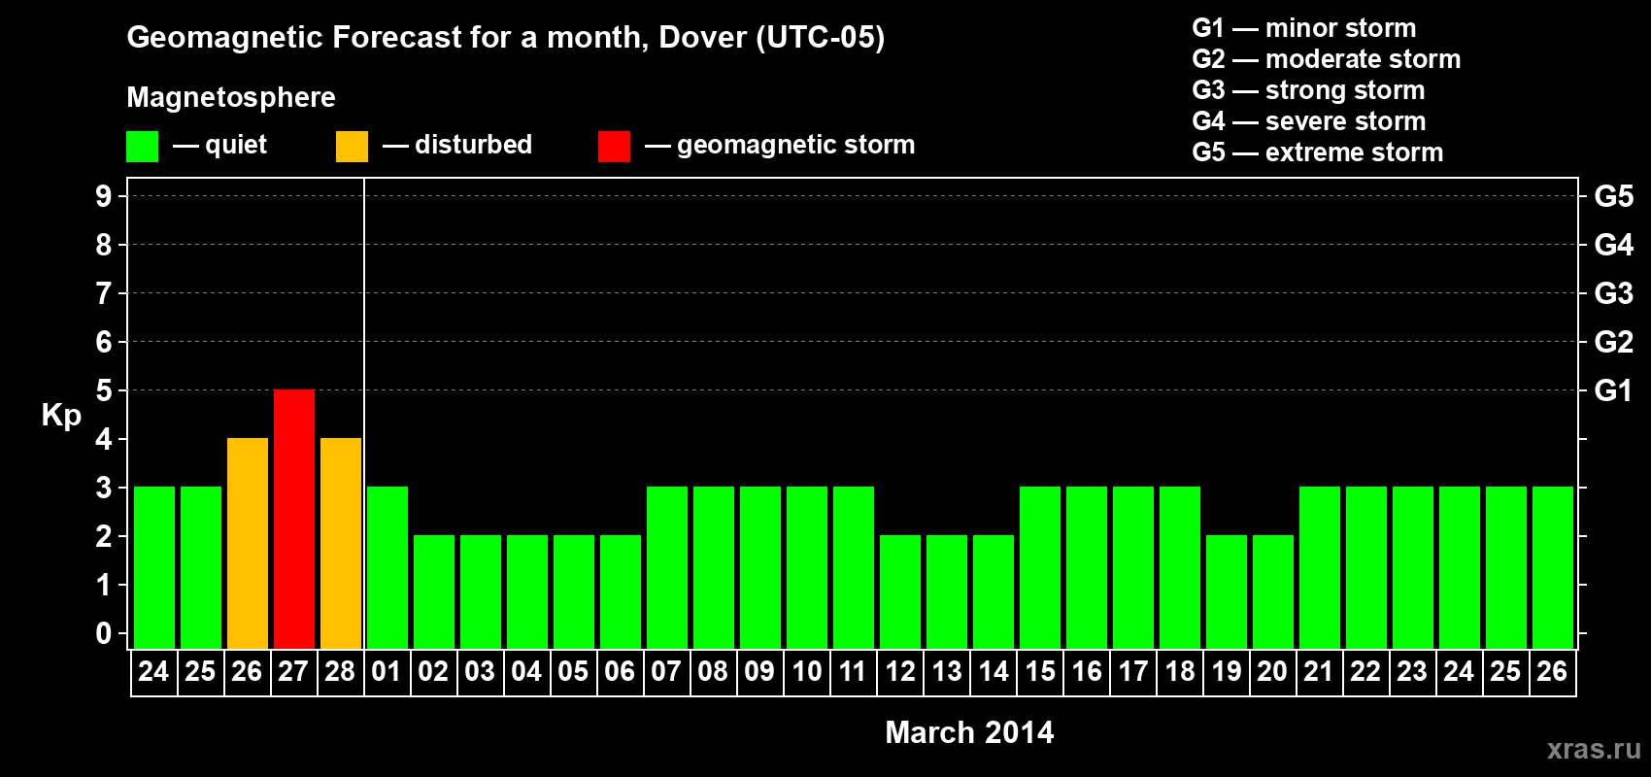Click the "— geomagnetic storm" legend label
Screen dimensions: 1651x777
780,145
